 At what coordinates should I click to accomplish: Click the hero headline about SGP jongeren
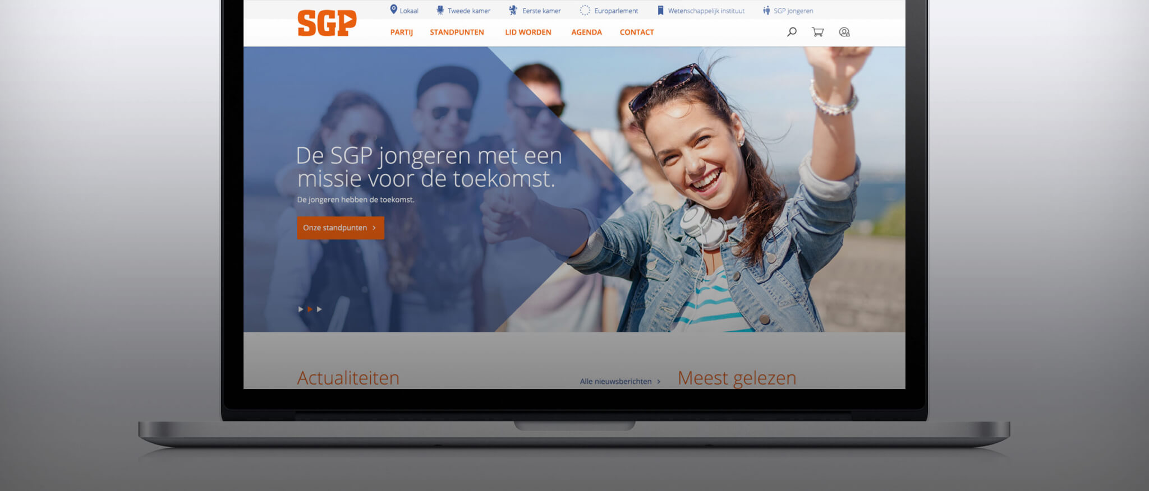click(429, 167)
